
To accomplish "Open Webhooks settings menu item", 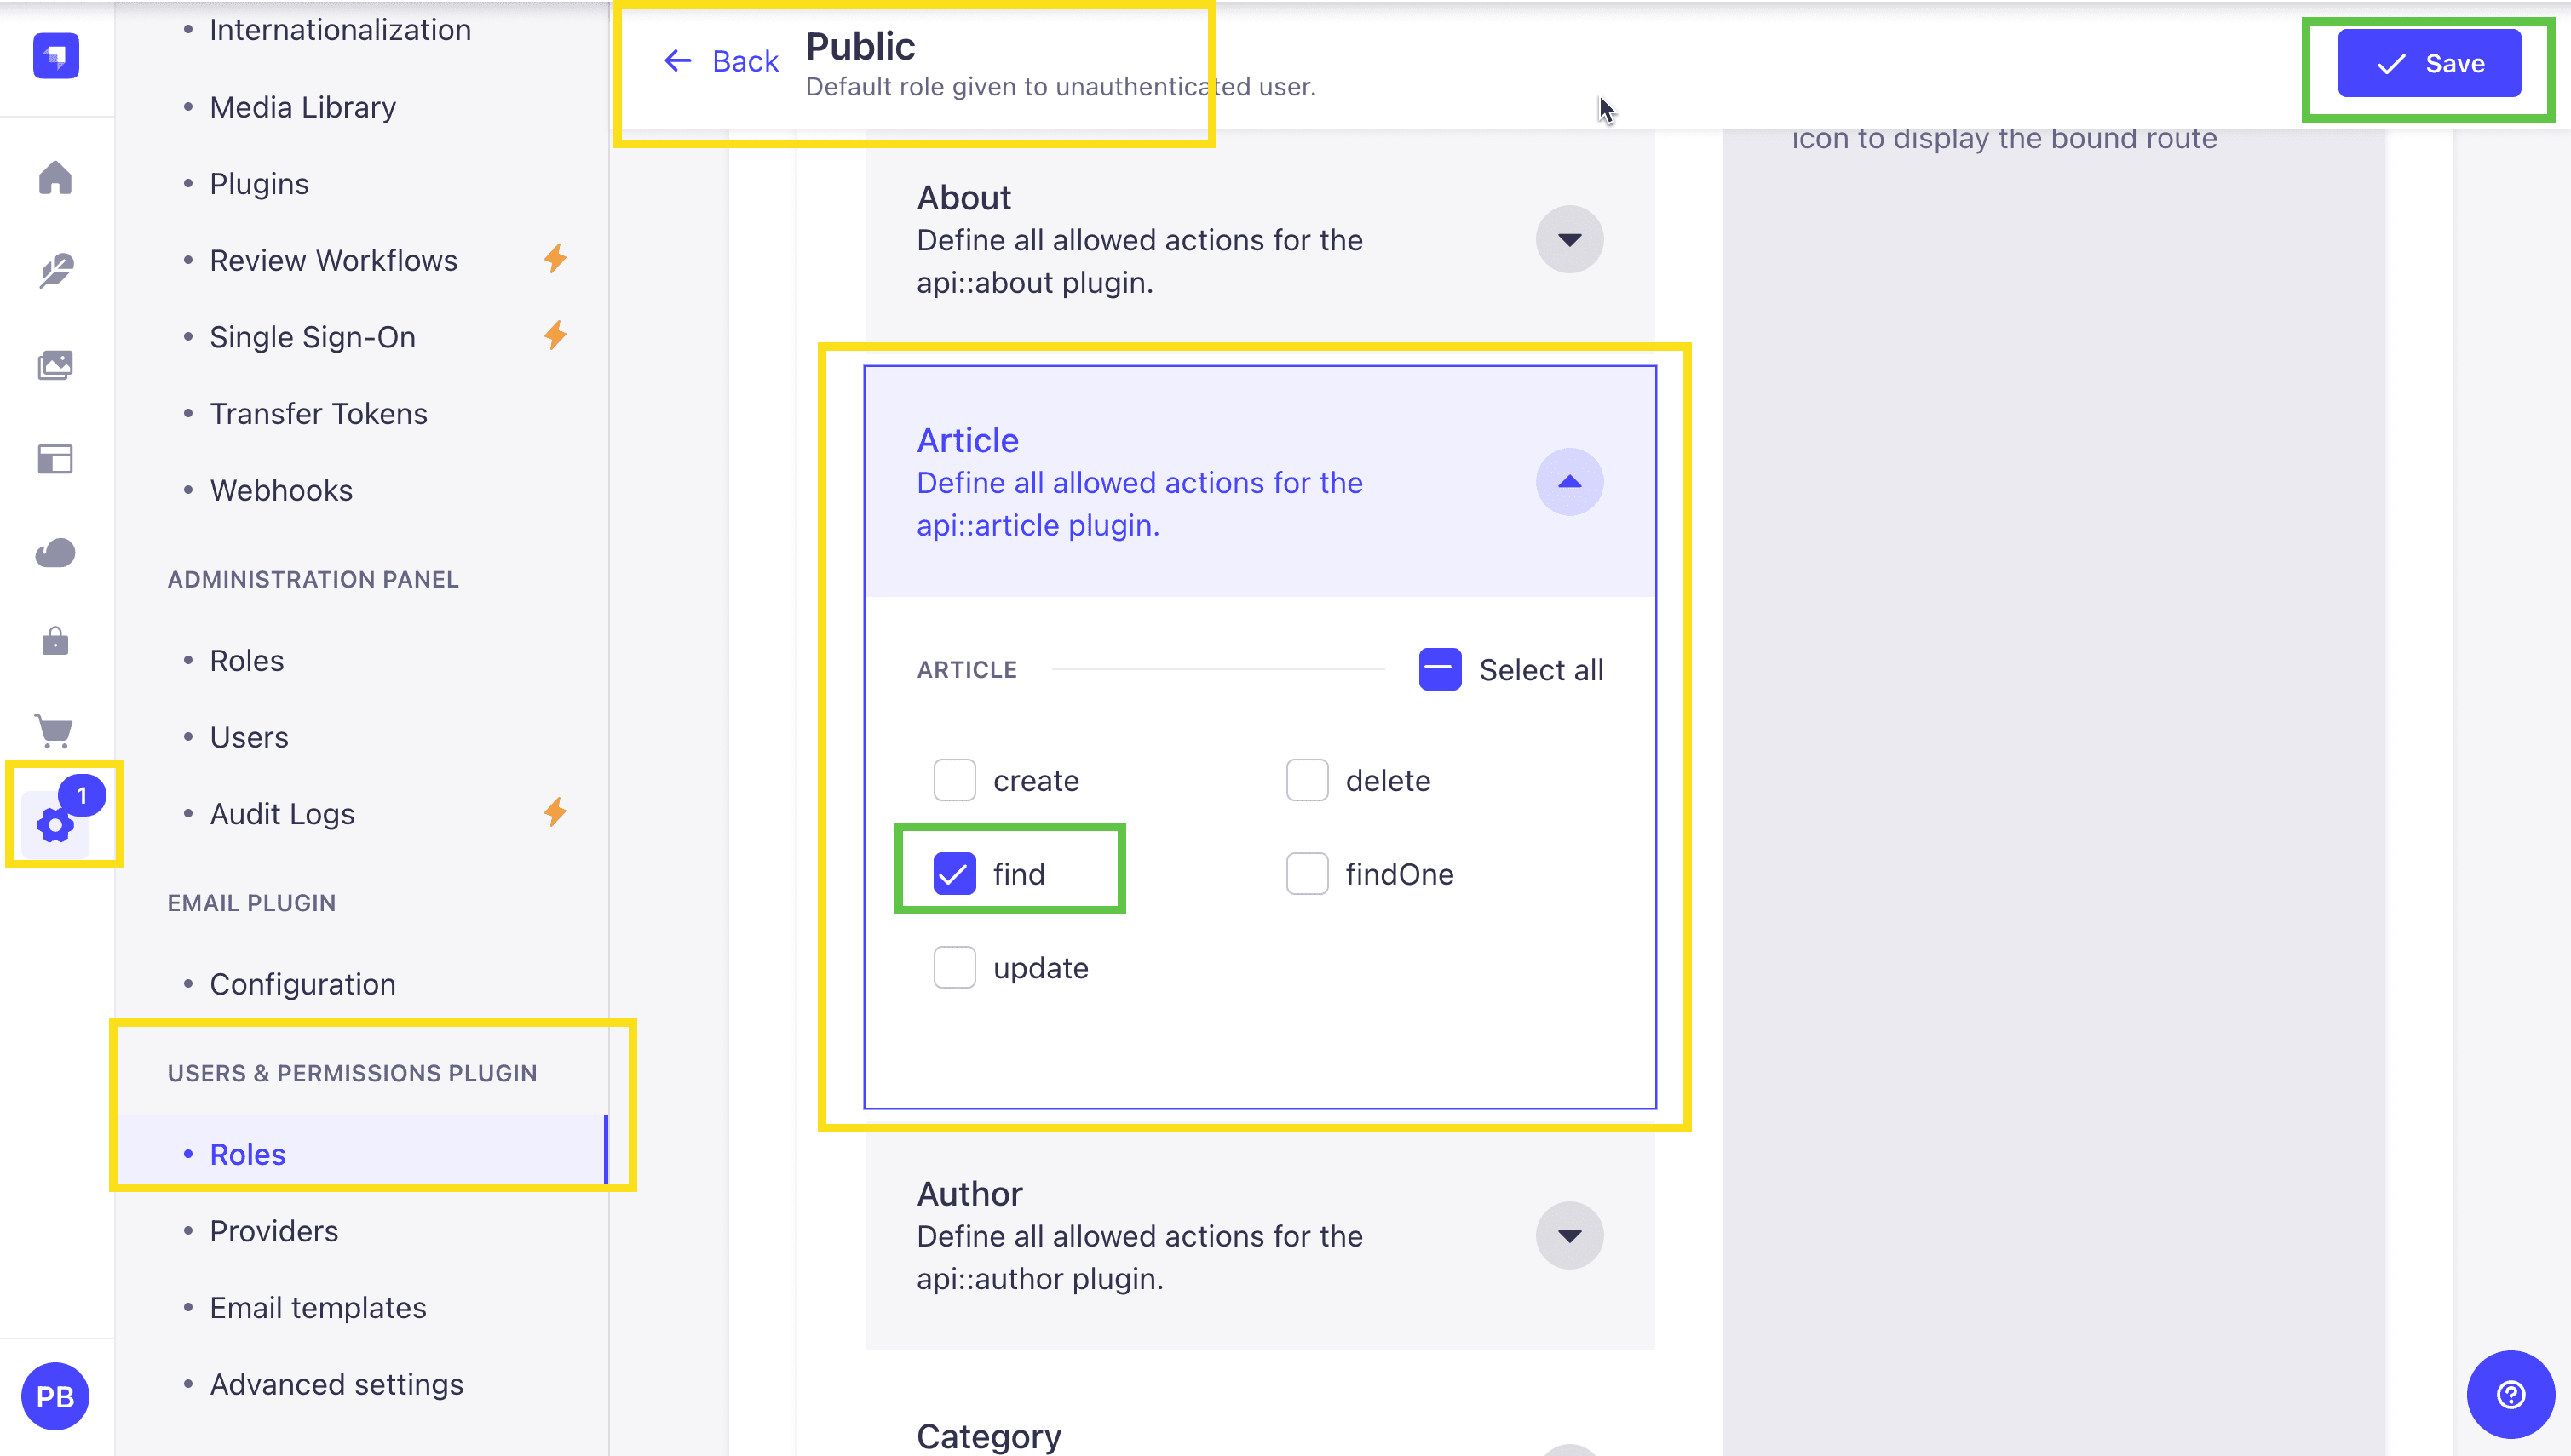I will pos(281,490).
